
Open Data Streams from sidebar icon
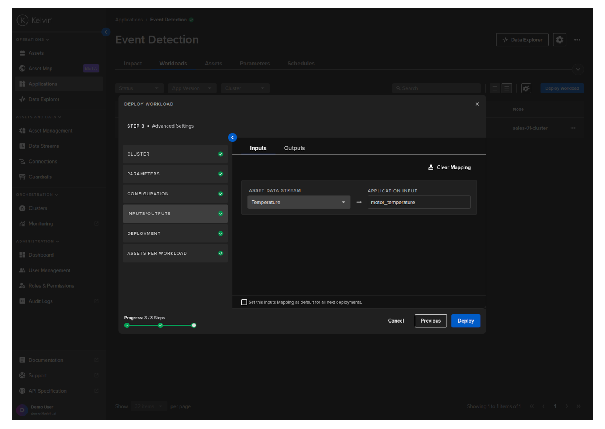coord(22,146)
